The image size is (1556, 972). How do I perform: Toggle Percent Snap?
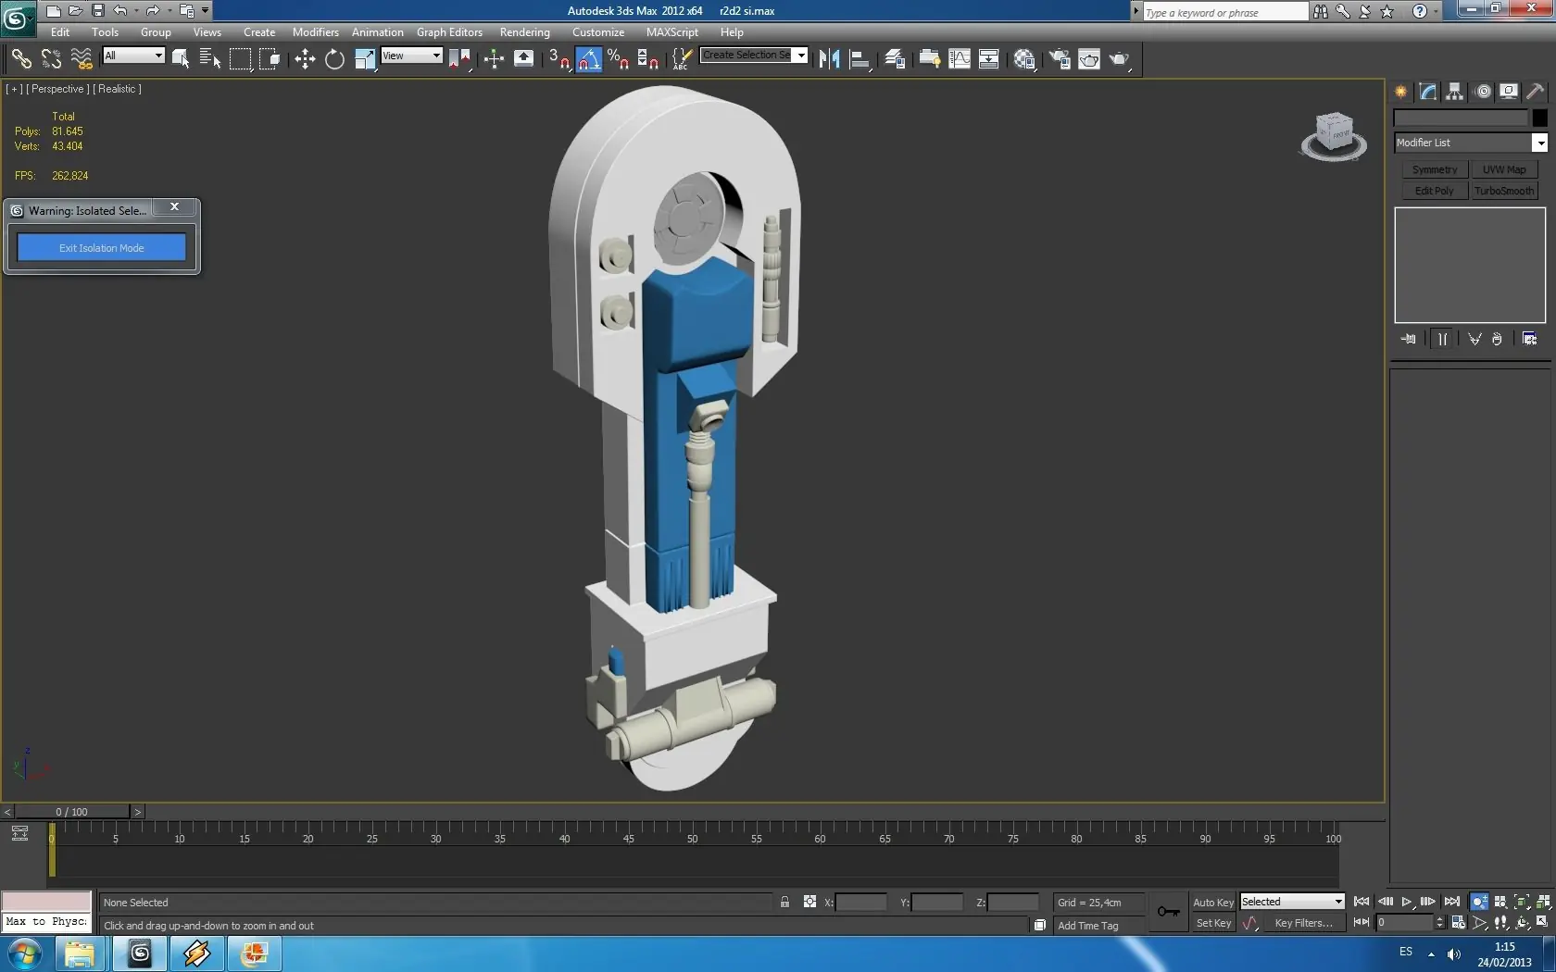[x=619, y=59]
